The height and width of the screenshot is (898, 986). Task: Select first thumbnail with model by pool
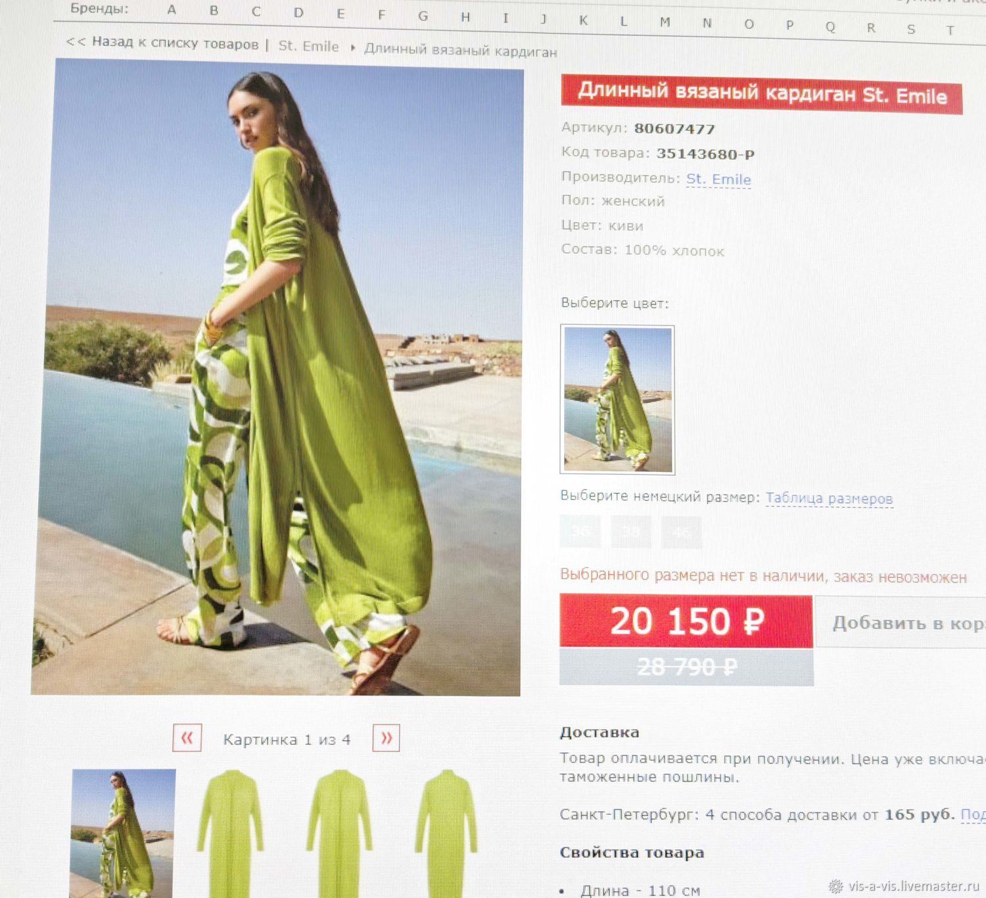[x=123, y=833]
